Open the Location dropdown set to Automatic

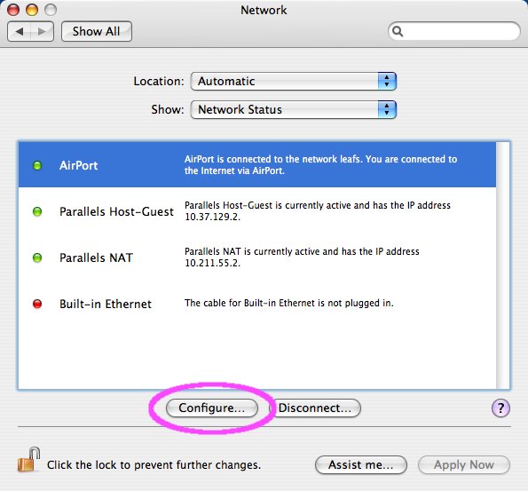coord(294,81)
